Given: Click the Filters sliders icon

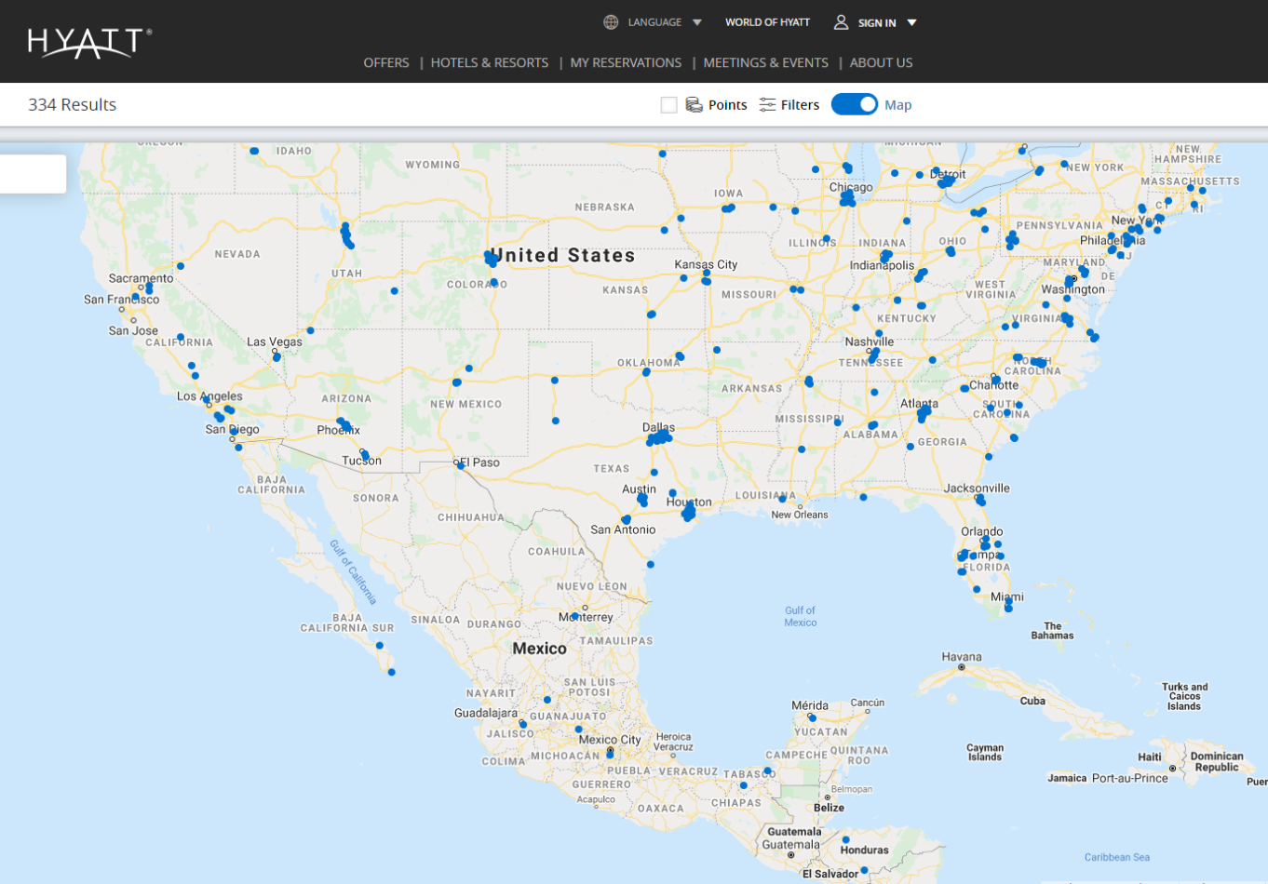Looking at the screenshot, I should click(x=767, y=105).
